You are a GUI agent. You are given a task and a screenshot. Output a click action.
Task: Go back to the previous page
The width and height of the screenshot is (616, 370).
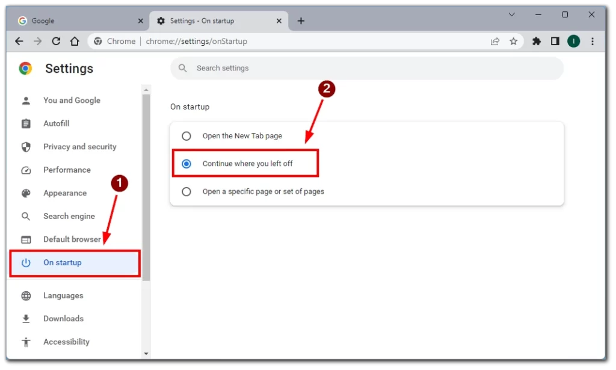coord(19,42)
